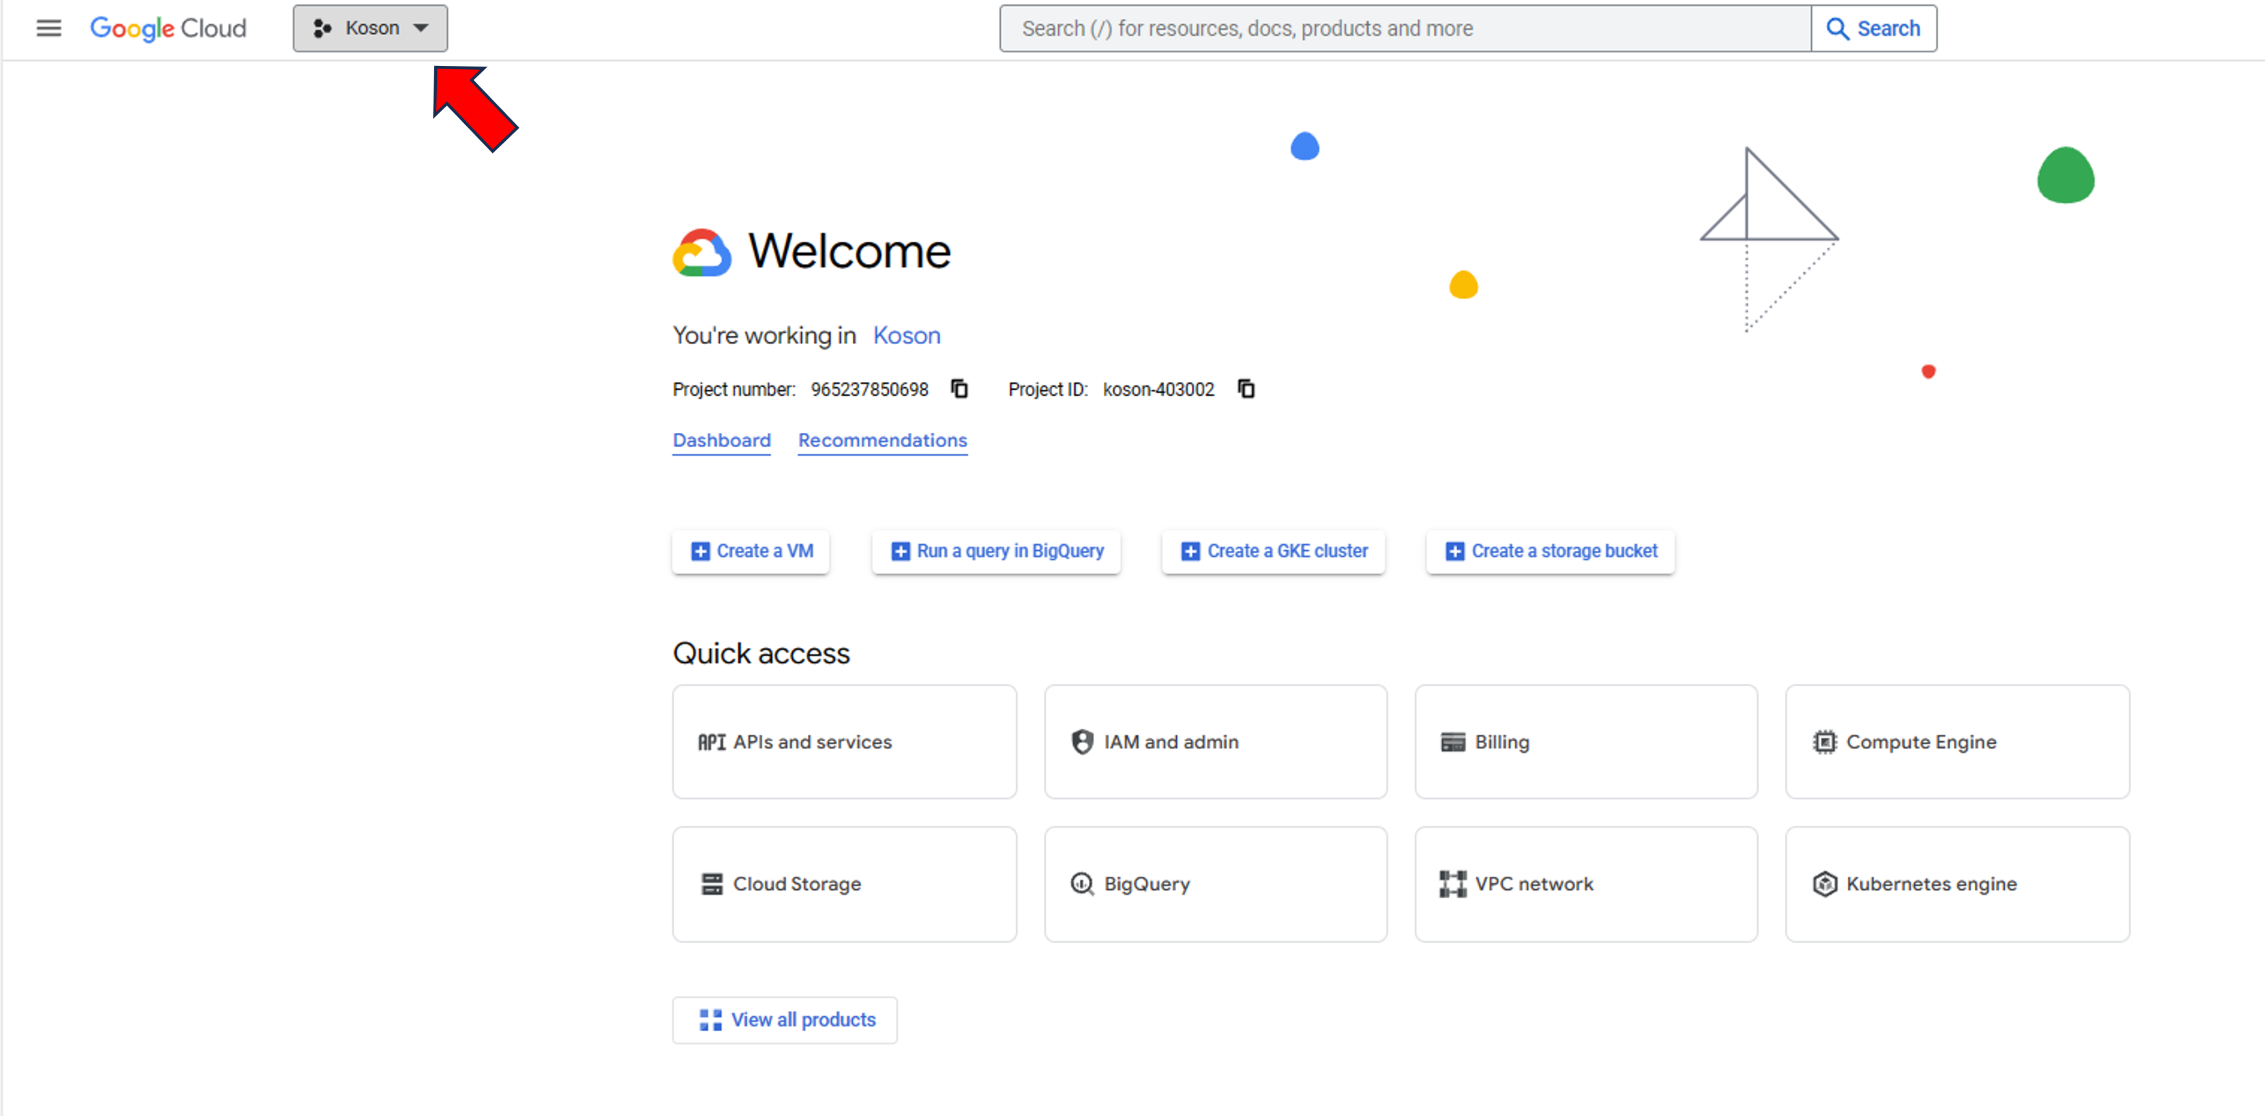Open the Kubernetes engine card
Screen dimensions: 2265x1116
[x=1957, y=884]
